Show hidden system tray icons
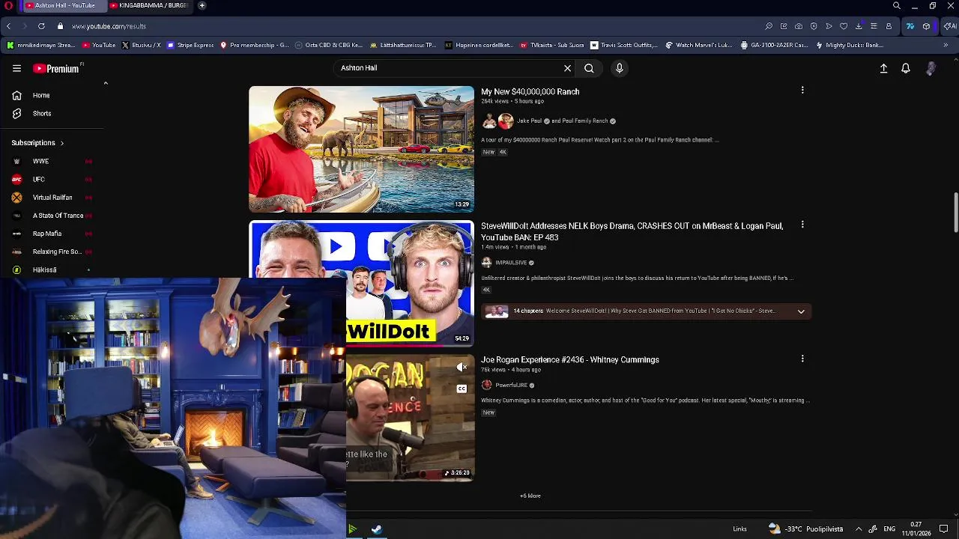The height and width of the screenshot is (539, 959). (x=859, y=529)
